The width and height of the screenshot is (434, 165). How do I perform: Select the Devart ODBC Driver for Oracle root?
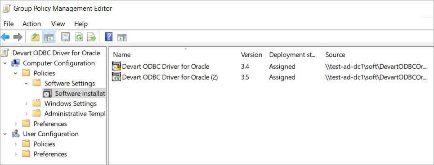pos(56,53)
